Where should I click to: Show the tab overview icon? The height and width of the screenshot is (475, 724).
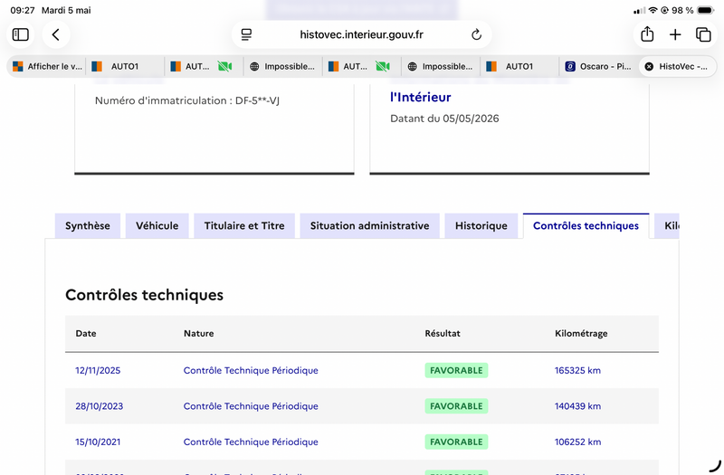[x=703, y=34]
